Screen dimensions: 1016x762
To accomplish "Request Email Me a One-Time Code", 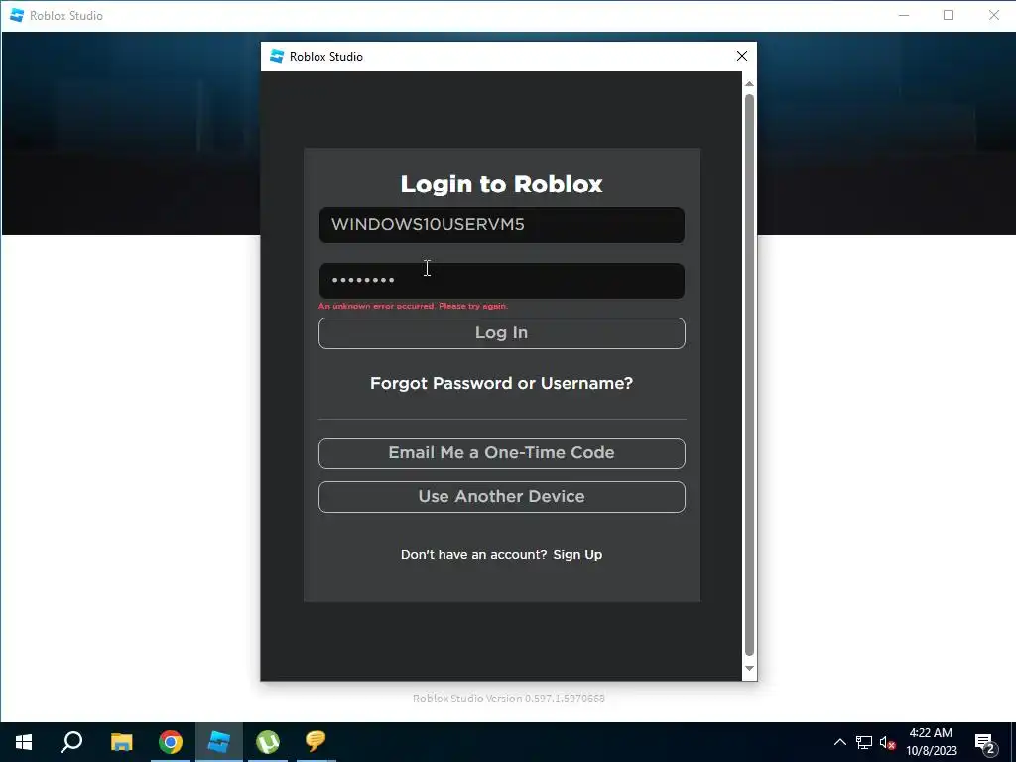I will tap(501, 452).
